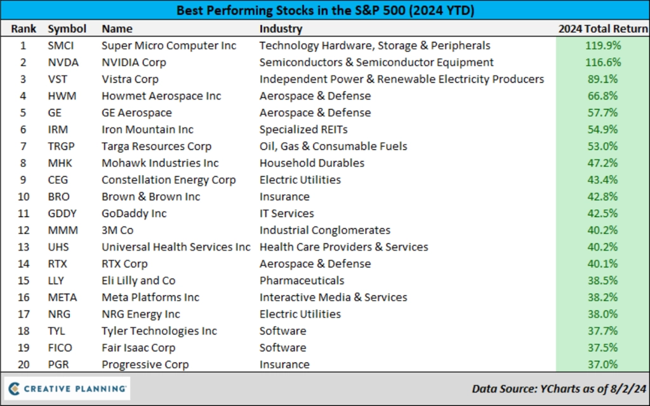Click the CEG ticker symbol

tap(58, 180)
